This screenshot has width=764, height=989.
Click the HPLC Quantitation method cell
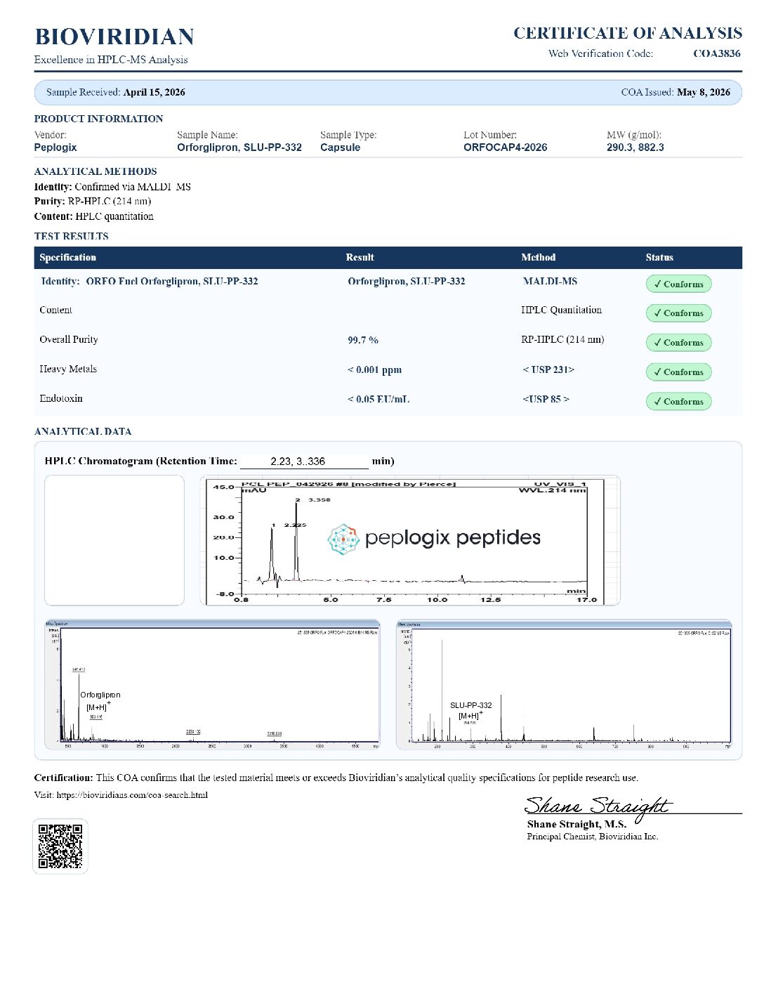point(562,310)
